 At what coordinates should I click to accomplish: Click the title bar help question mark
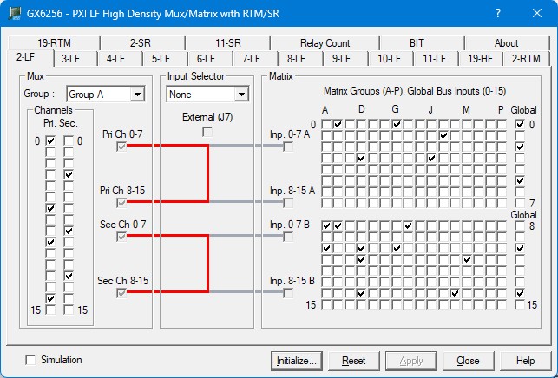tap(498, 13)
